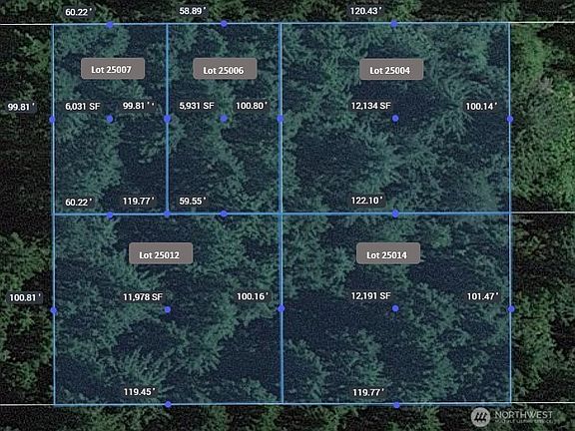
Task: Click midpoint marker on Lot 25004 bottom edge
Action: pos(395,214)
